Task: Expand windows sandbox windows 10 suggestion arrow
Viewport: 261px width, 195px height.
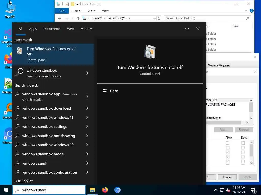Action: click(87, 145)
